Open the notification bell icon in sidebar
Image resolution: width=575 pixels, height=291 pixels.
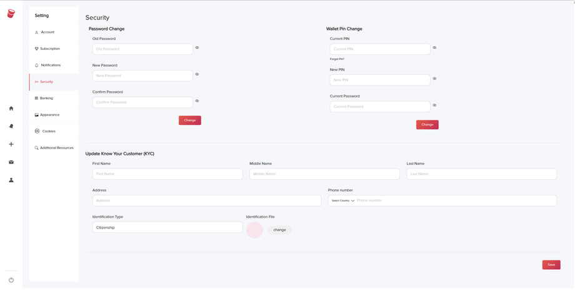click(11, 126)
